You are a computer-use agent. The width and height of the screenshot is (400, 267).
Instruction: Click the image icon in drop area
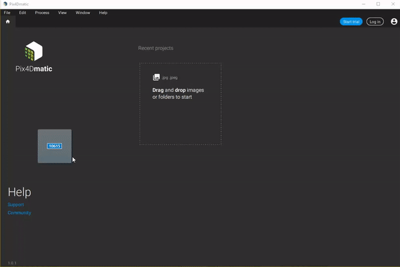click(x=157, y=77)
